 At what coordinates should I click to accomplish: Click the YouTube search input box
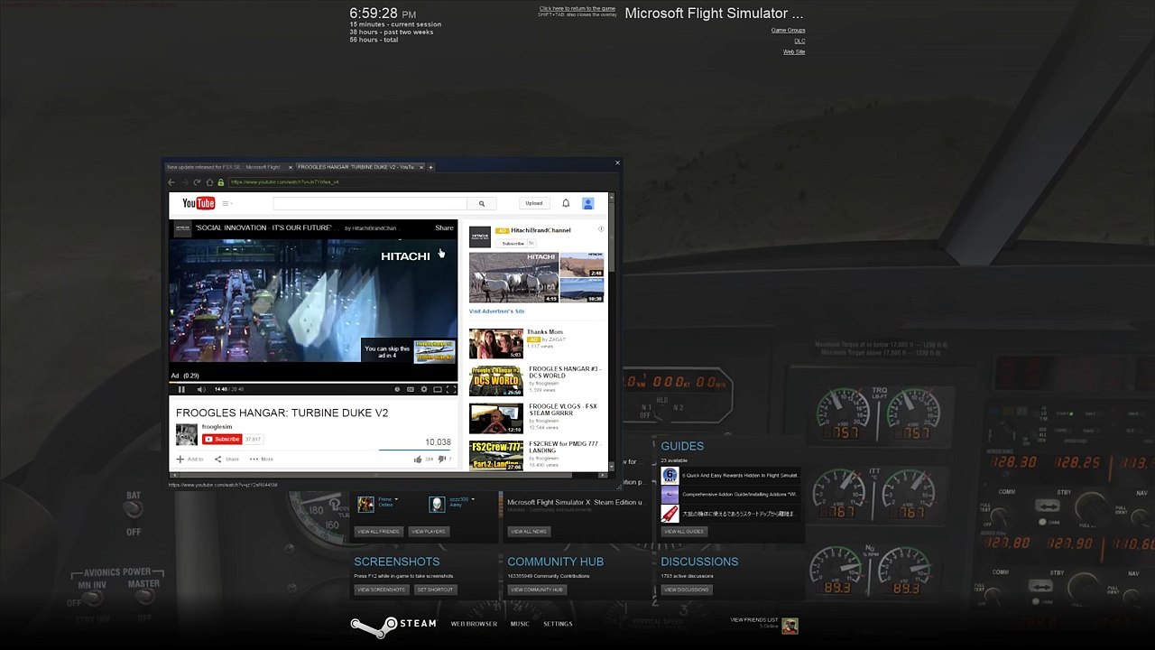[370, 204]
